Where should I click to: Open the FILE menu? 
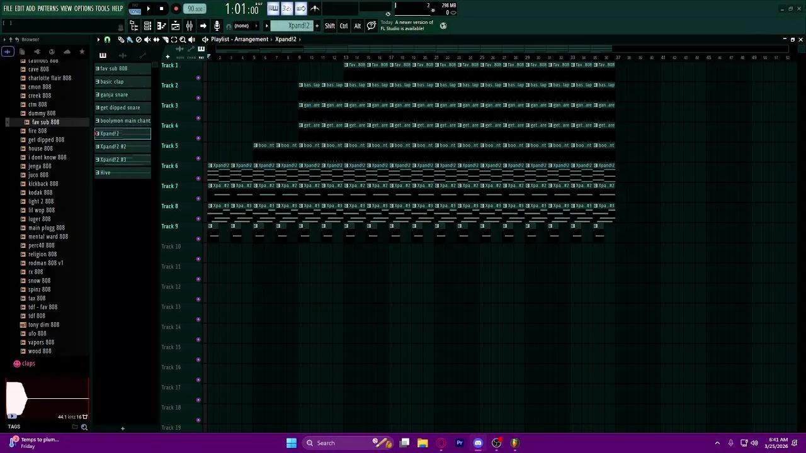[8, 8]
